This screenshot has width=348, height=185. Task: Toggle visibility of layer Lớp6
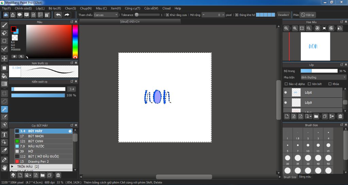click(285, 93)
